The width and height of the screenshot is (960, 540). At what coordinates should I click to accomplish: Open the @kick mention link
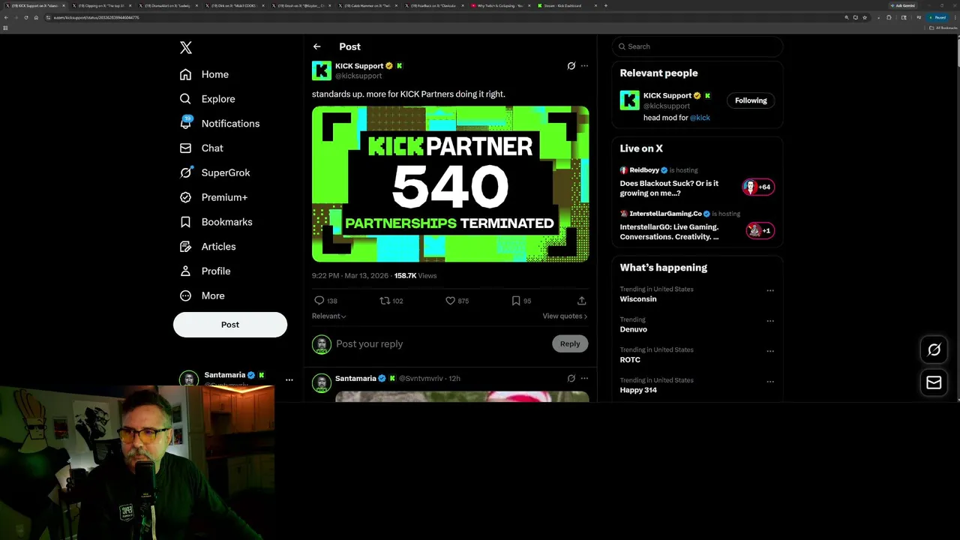pyautogui.click(x=700, y=118)
